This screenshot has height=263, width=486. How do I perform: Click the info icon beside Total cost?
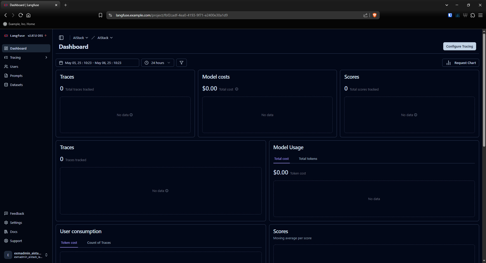click(237, 89)
